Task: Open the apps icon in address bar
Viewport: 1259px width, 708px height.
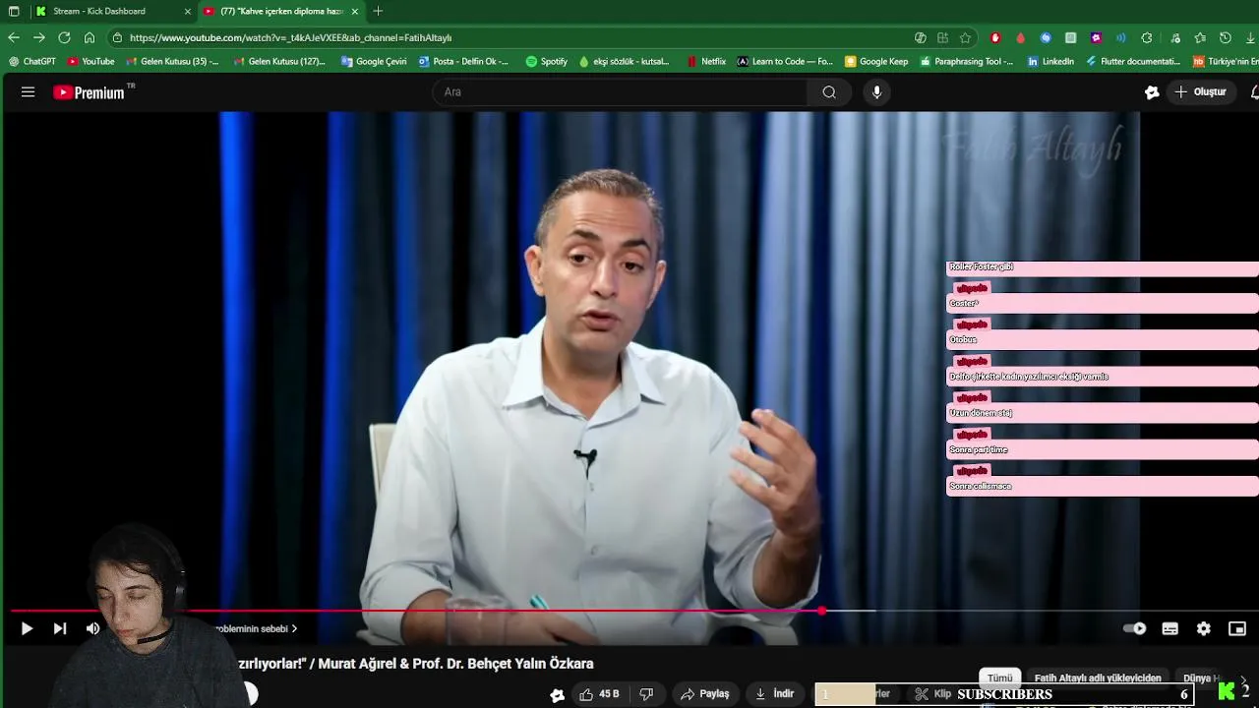Action: click(x=942, y=37)
